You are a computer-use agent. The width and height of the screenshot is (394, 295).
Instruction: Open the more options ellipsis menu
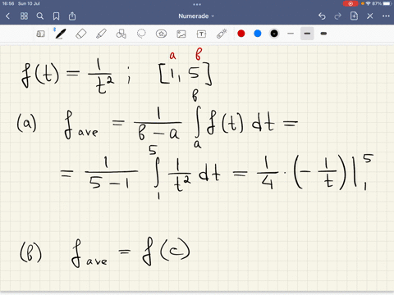tap(386, 16)
